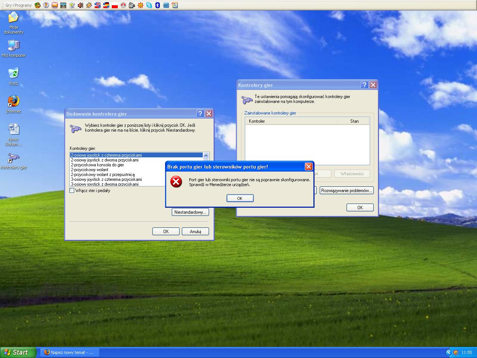Viewport: 477px width, 358px height.
Task: Click the Stan column header
Action: point(353,121)
